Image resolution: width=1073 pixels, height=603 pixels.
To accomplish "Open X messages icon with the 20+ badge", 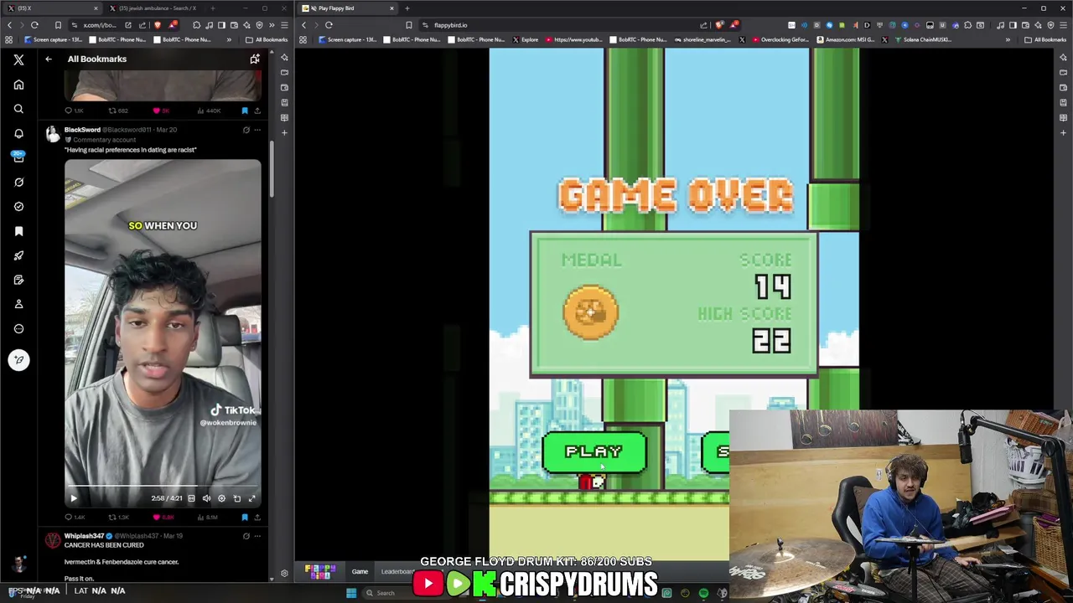I will click(x=18, y=157).
